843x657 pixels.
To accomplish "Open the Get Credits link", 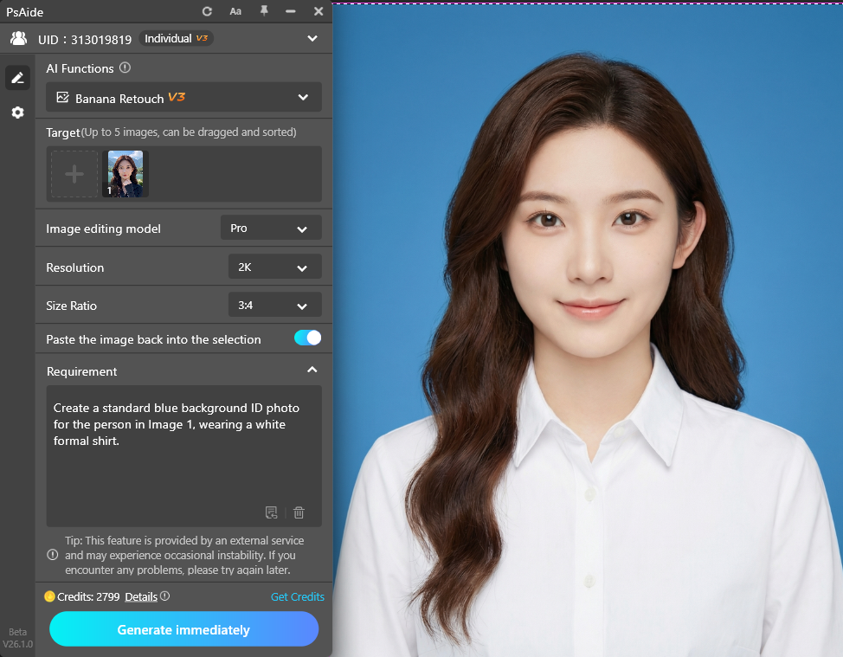I will pyautogui.click(x=297, y=596).
